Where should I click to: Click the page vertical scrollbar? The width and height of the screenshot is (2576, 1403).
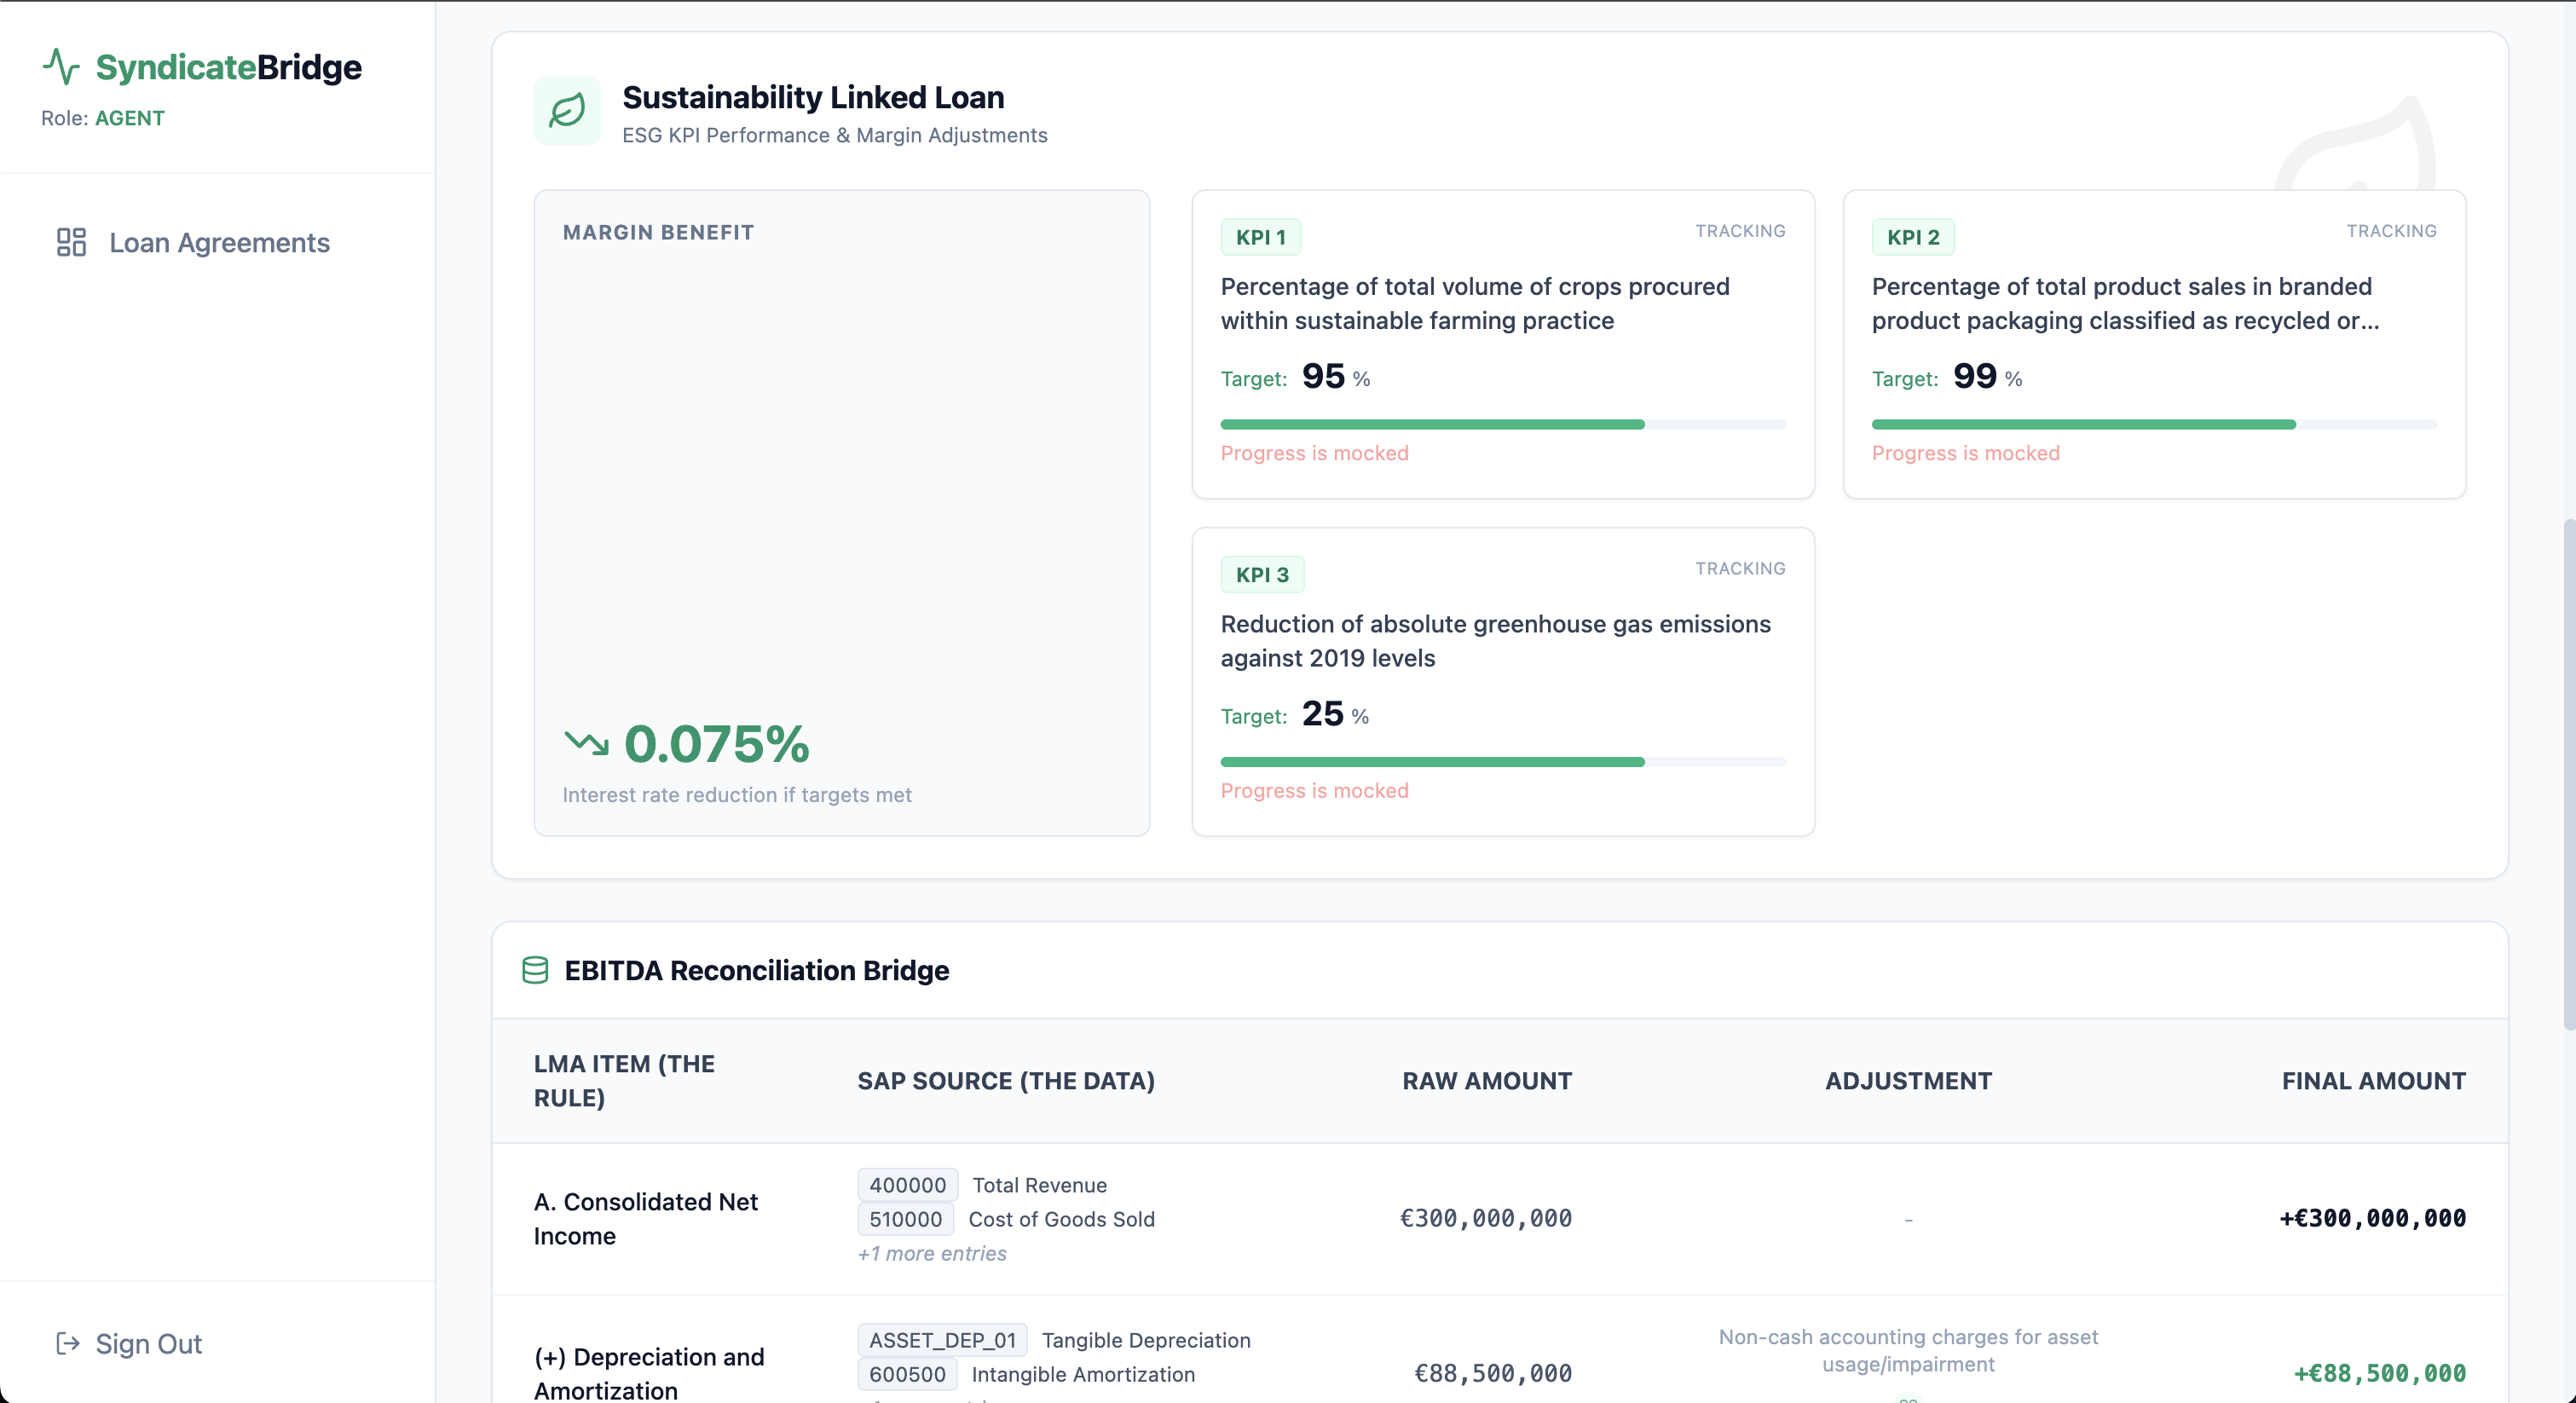point(2568,775)
